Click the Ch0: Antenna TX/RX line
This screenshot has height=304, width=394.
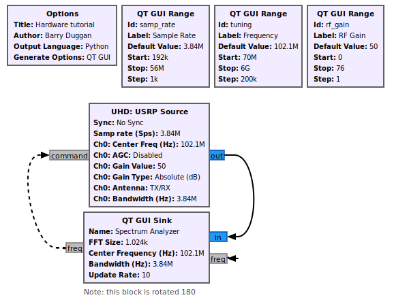click(x=132, y=188)
